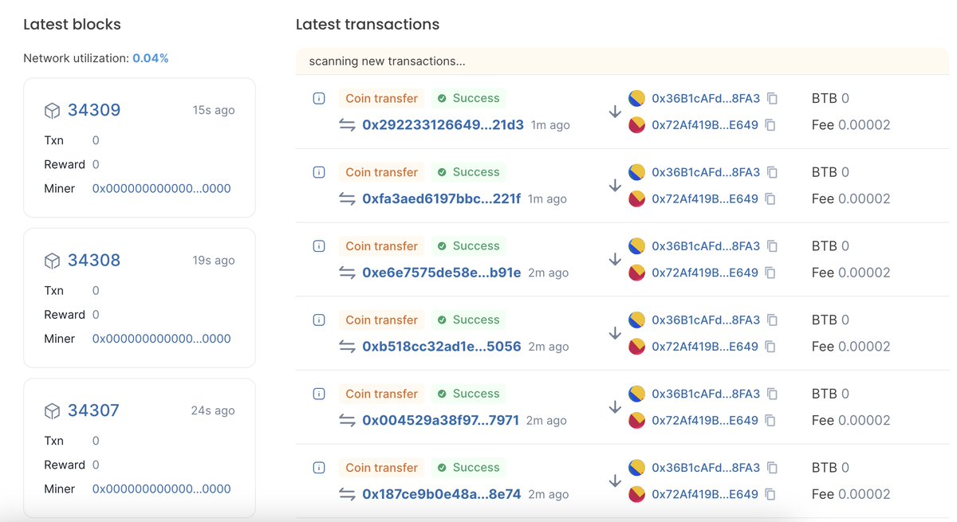
Task: Open miner address of block 34308
Action: pos(162,339)
